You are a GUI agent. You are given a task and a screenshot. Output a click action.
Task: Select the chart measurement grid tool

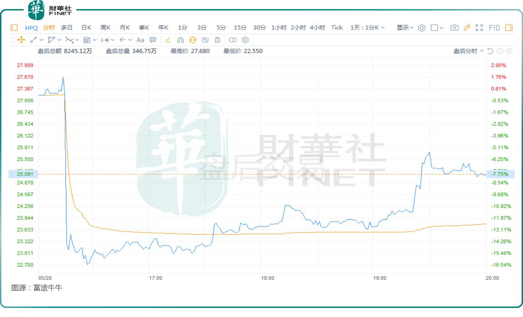pos(87,40)
